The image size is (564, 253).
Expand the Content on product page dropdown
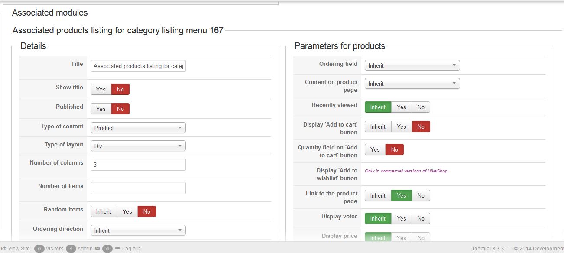click(412, 84)
